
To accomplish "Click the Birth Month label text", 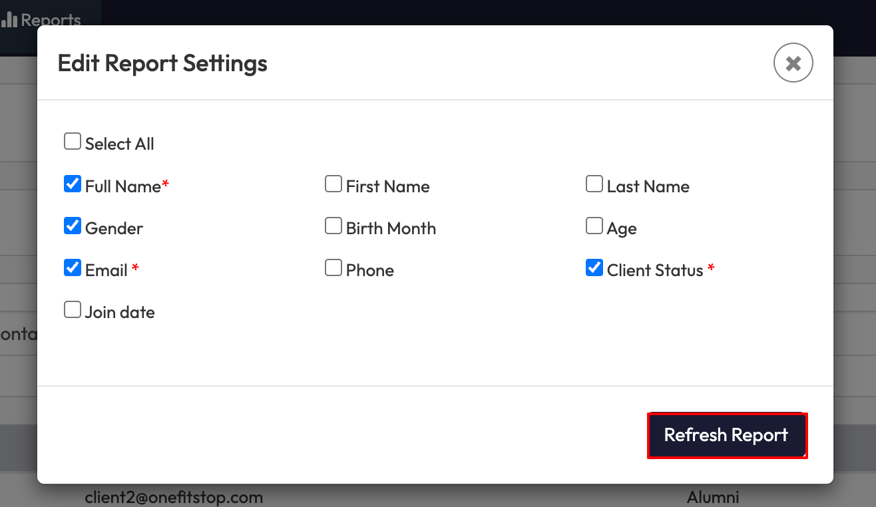I will (x=391, y=228).
